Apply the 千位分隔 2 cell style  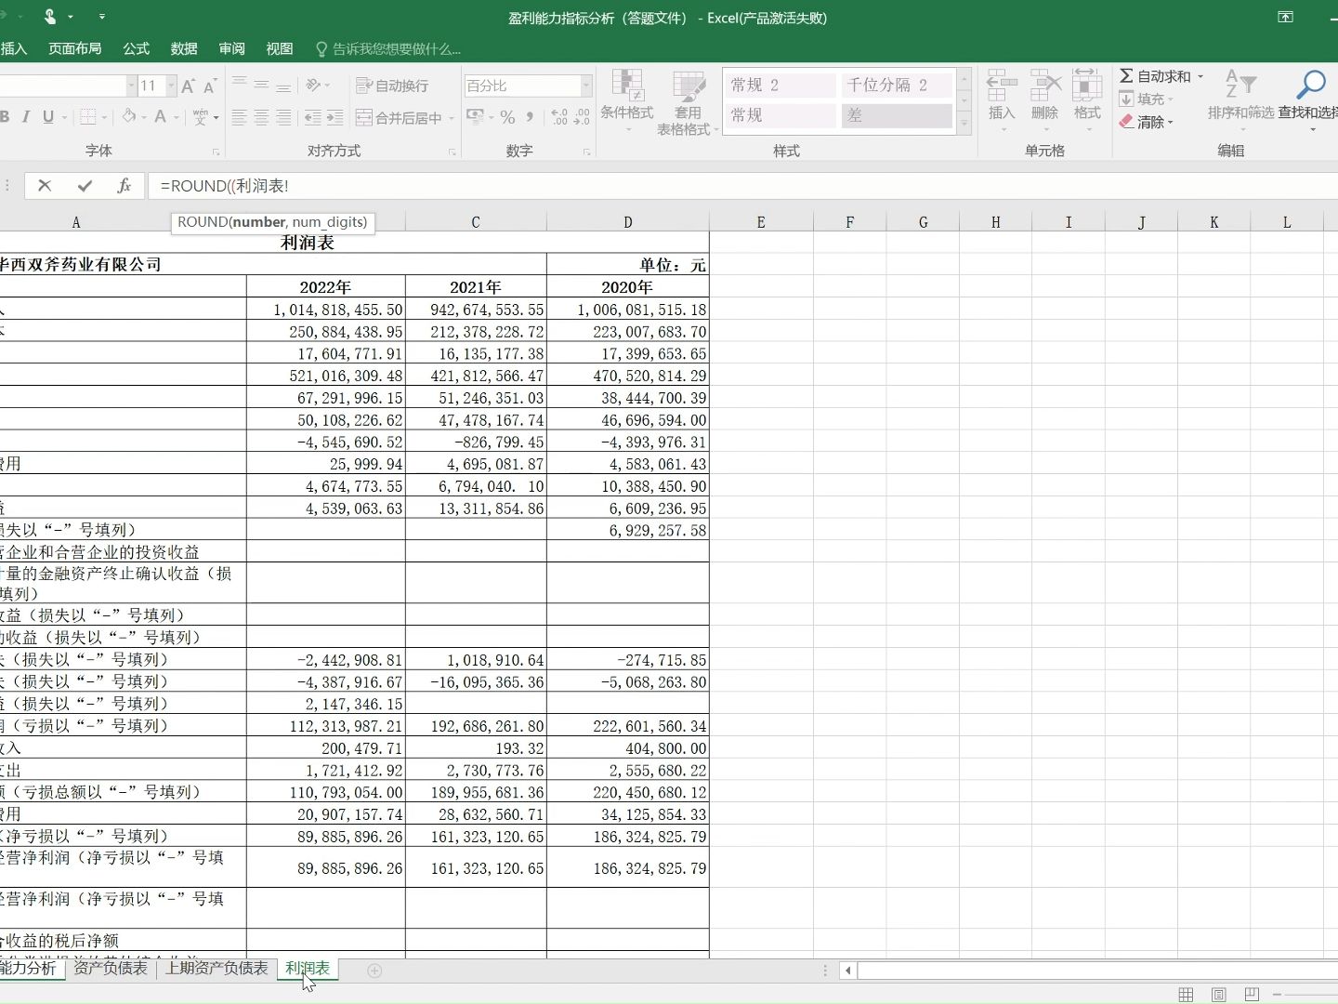tap(898, 86)
